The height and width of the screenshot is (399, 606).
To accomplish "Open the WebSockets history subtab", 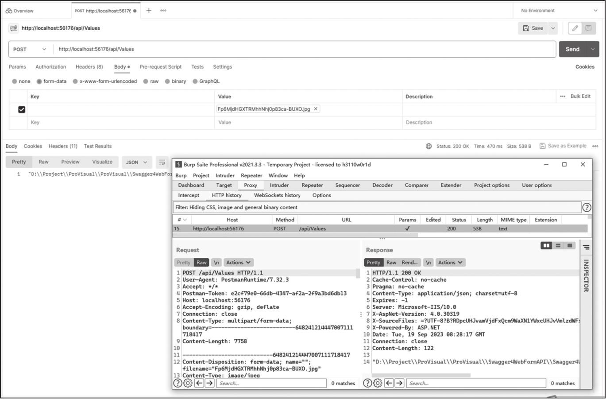I will [x=277, y=195].
